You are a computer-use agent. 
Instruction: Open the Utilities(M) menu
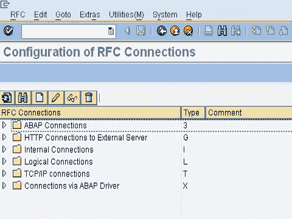tap(127, 15)
